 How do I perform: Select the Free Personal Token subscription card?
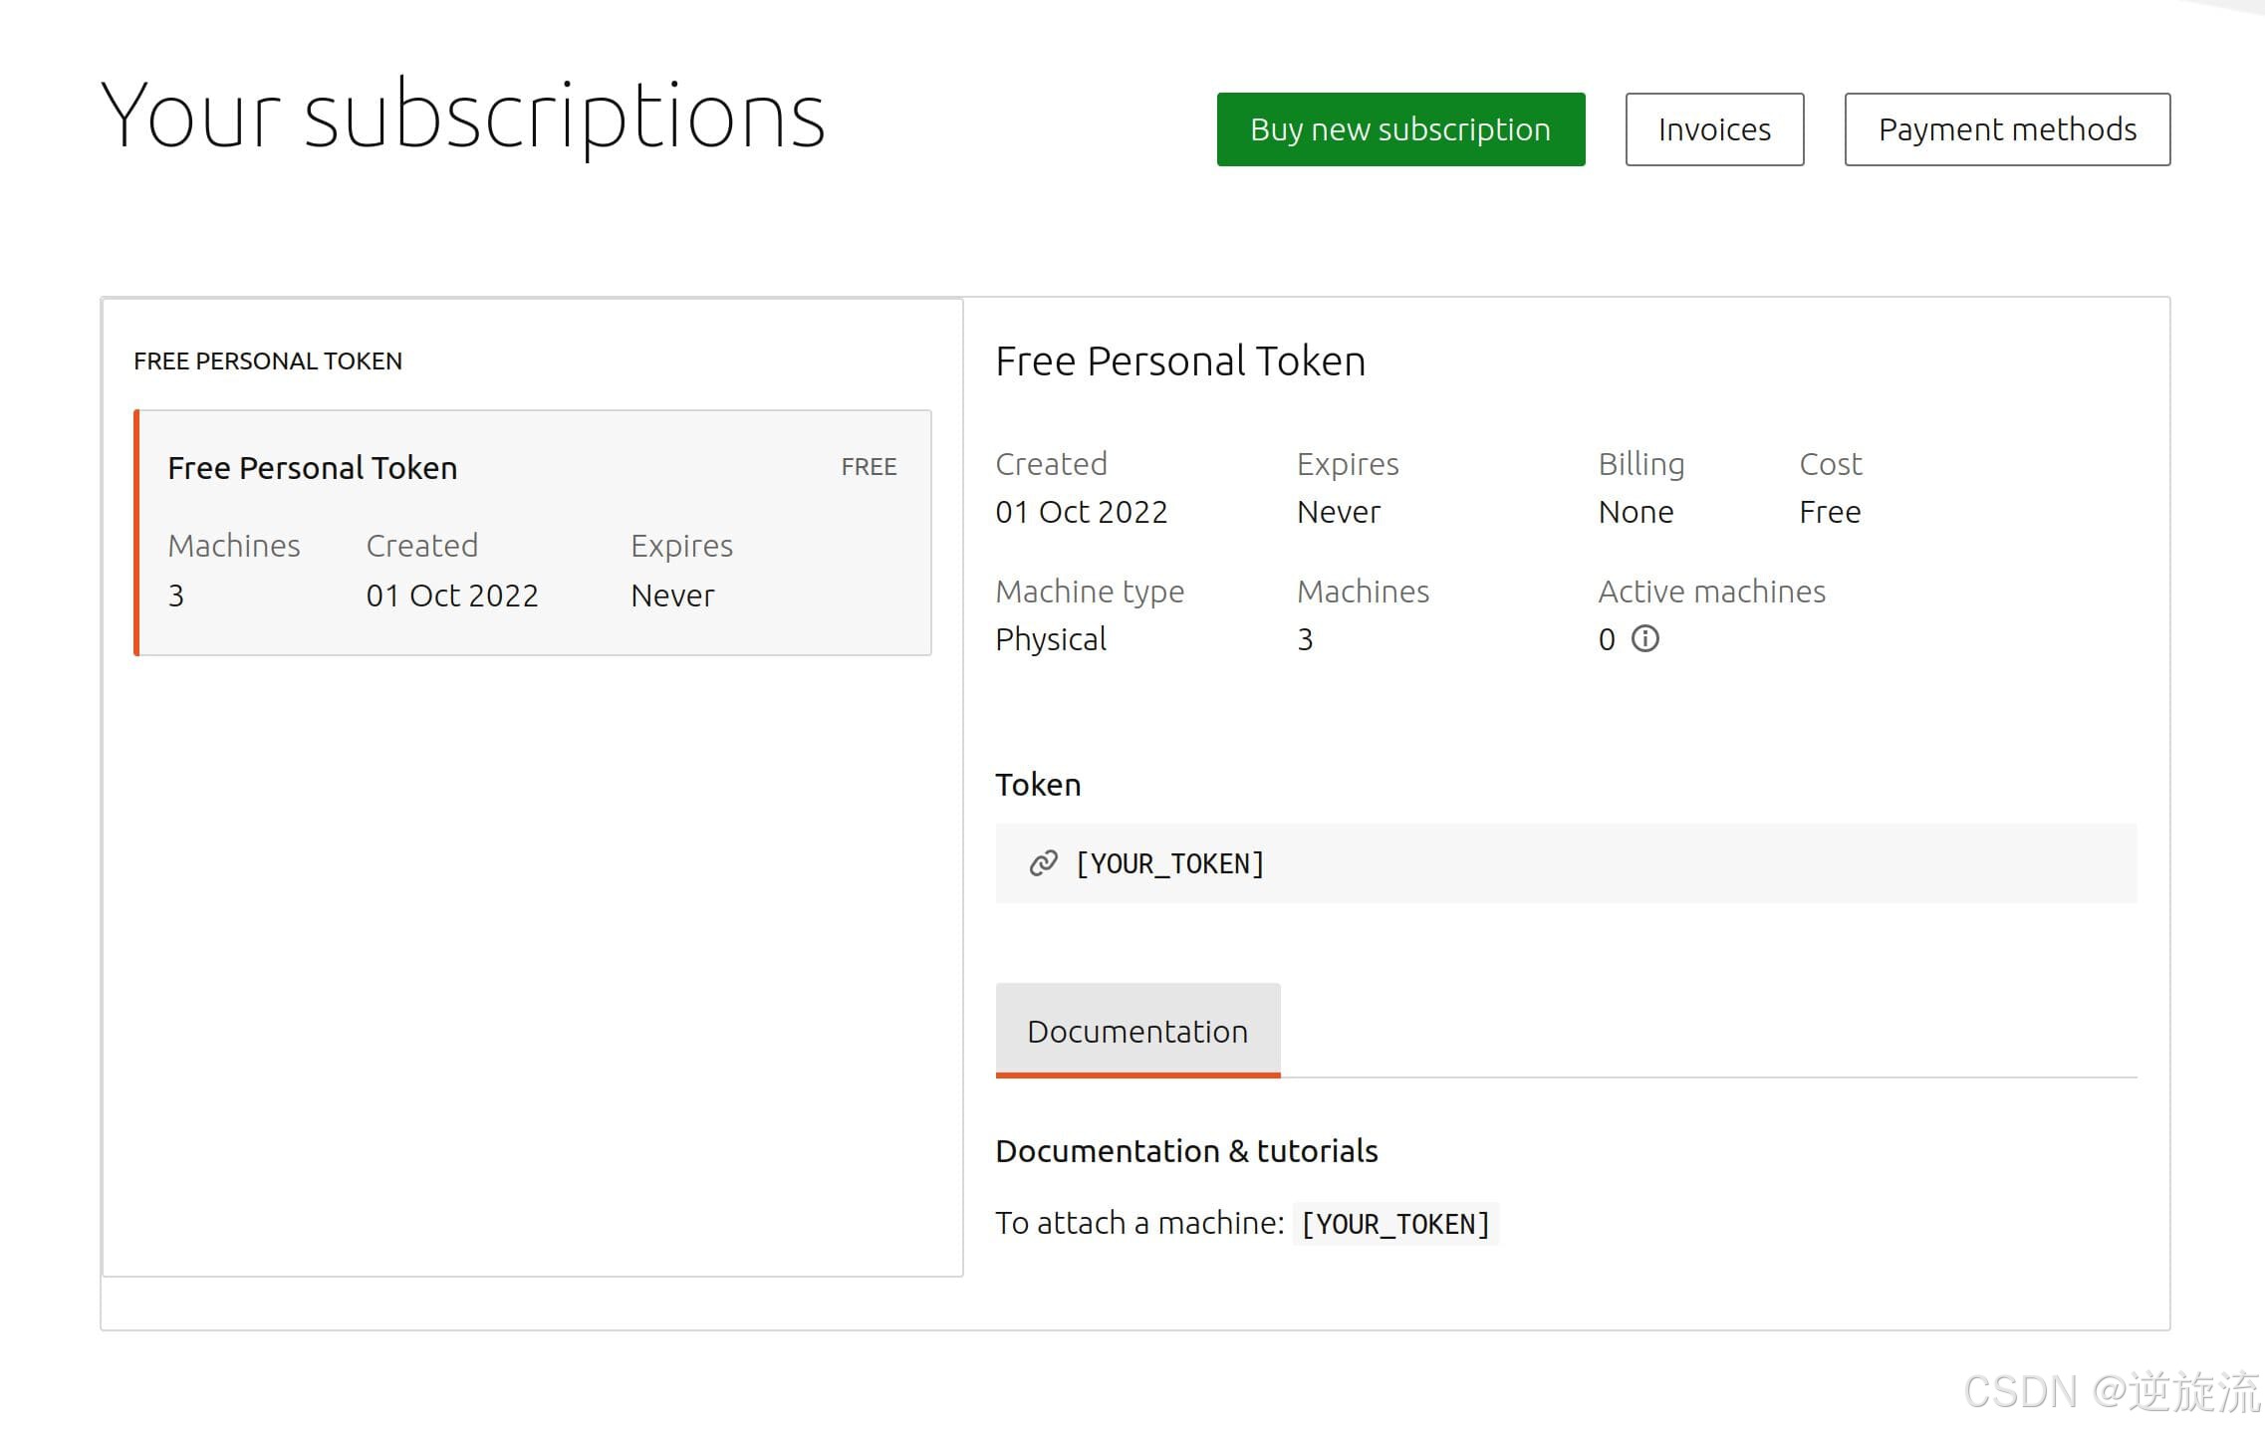pos(533,533)
